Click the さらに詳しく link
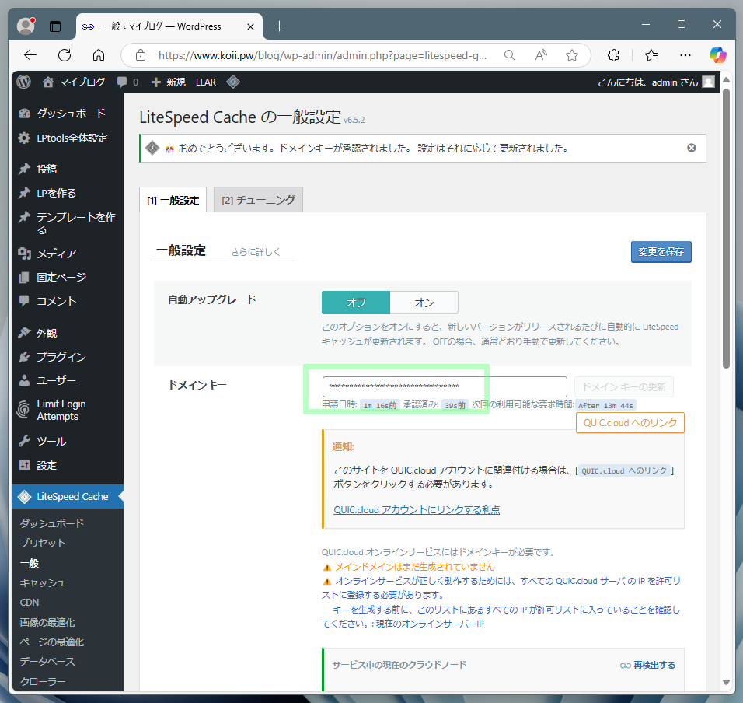 click(x=256, y=252)
